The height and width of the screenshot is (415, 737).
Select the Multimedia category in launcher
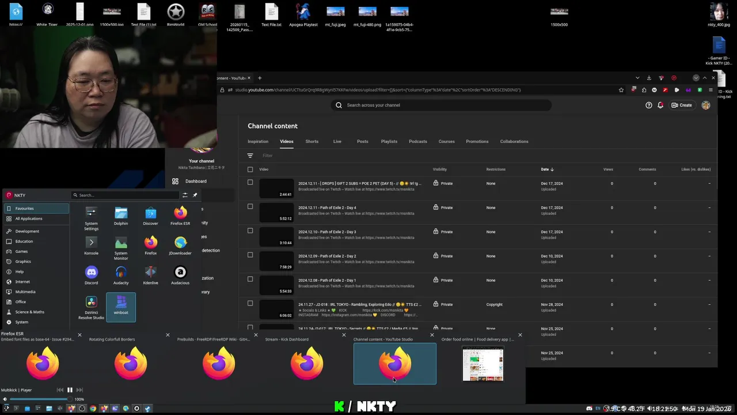36,292
